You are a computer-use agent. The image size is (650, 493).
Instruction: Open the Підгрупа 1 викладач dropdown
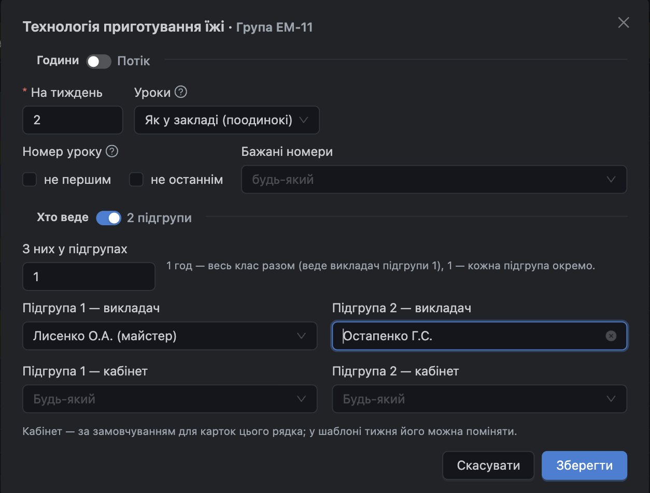[x=170, y=336]
